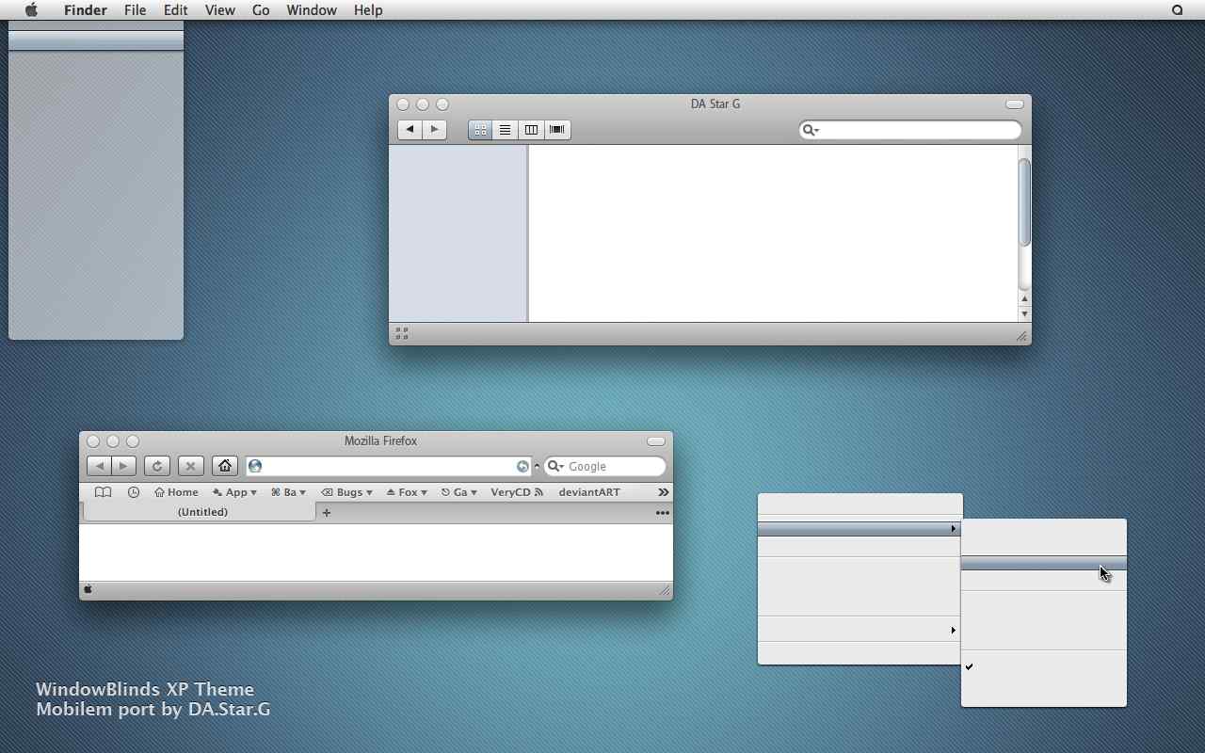
Task: Open Home bookmark in Firefox bookmarks bar
Action: [177, 492]
